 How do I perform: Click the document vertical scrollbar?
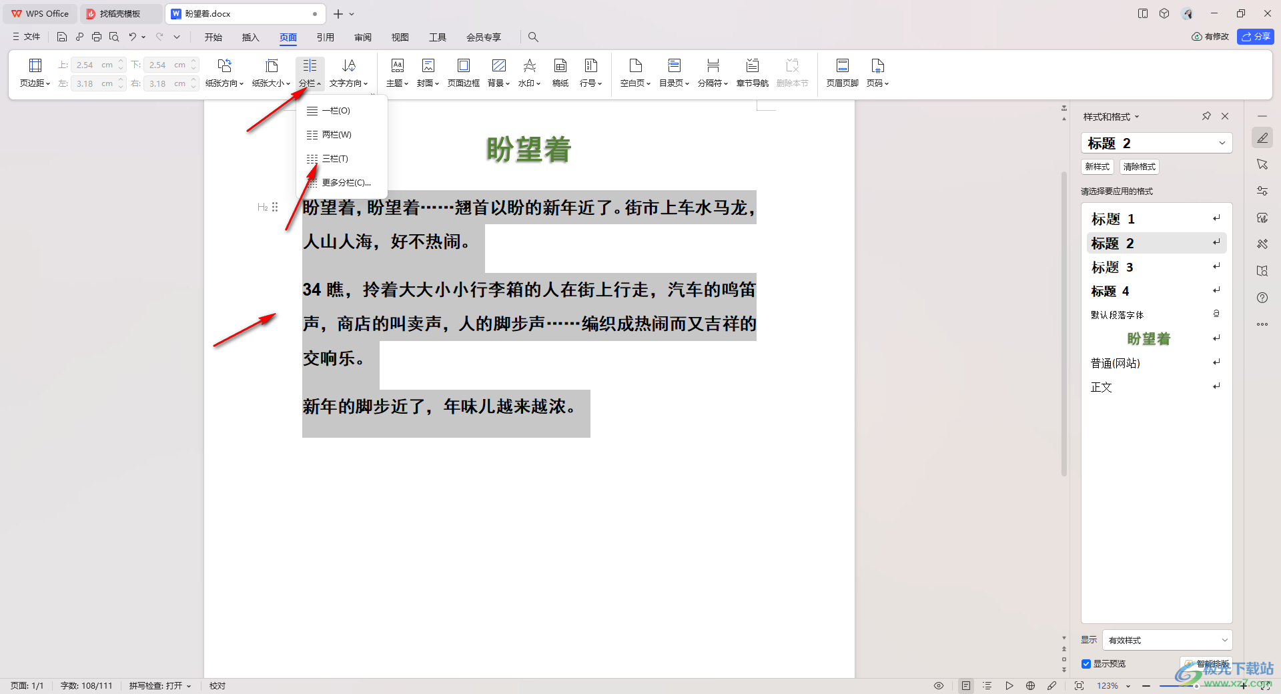click(x=1064, y=324)
